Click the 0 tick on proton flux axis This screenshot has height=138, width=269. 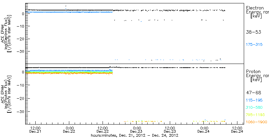(x=23, y=72)
